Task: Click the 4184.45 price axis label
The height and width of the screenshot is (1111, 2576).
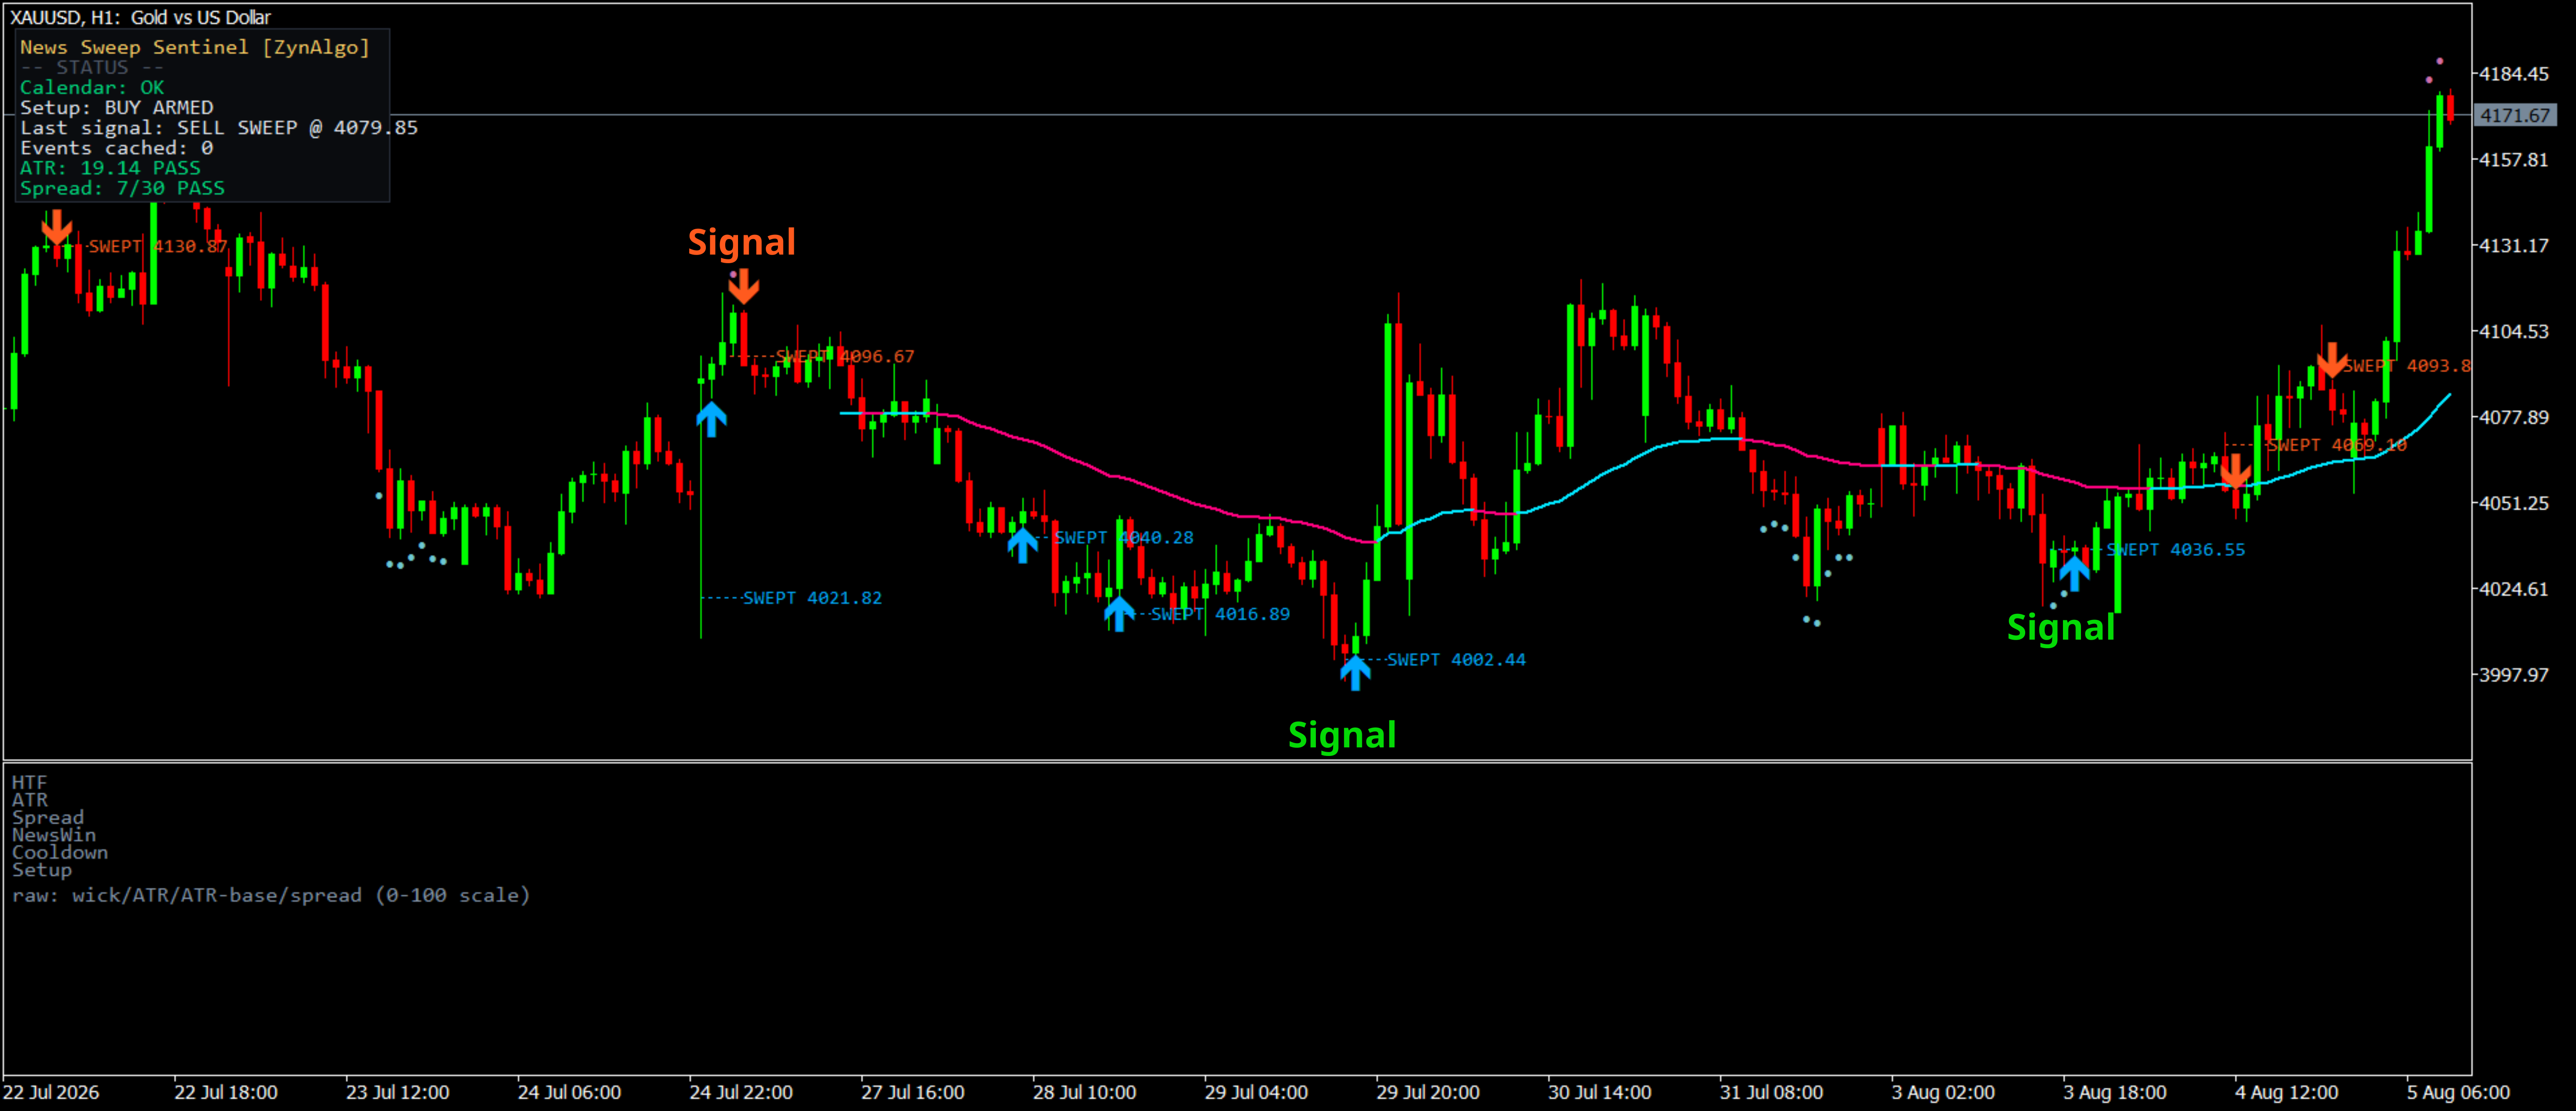Action: point(2514,74)
